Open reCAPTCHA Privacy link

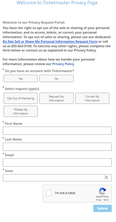pyautogui.click(x=98, y=200)
